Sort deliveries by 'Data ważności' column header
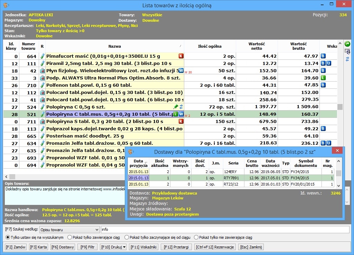Viewport: 354px width, 255px height. pyautogui.click(x=270, y=163)
